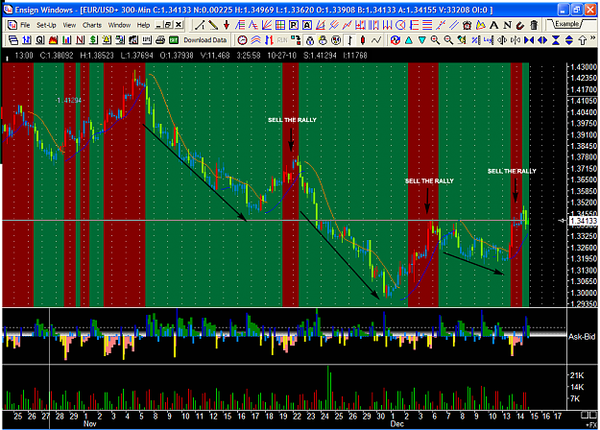600x430 pixels.
Task: Toggle the red magnet snap tool
Action: pyautogui.click(x=520, y=26)
